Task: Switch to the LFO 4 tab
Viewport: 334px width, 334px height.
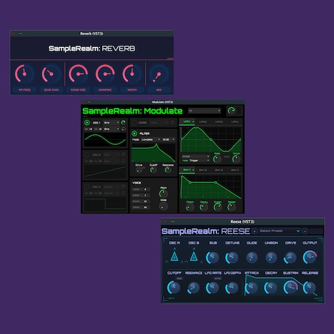Action: coord(234,122)
